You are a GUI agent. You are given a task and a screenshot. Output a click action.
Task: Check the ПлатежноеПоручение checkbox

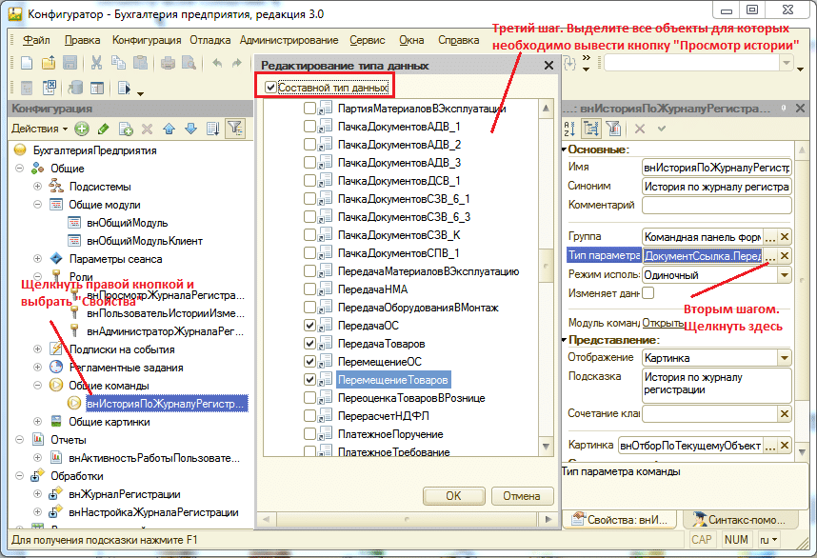310,434
